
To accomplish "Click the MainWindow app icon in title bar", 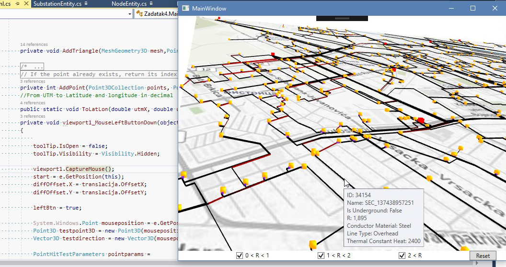I will (x=185, y=8).
